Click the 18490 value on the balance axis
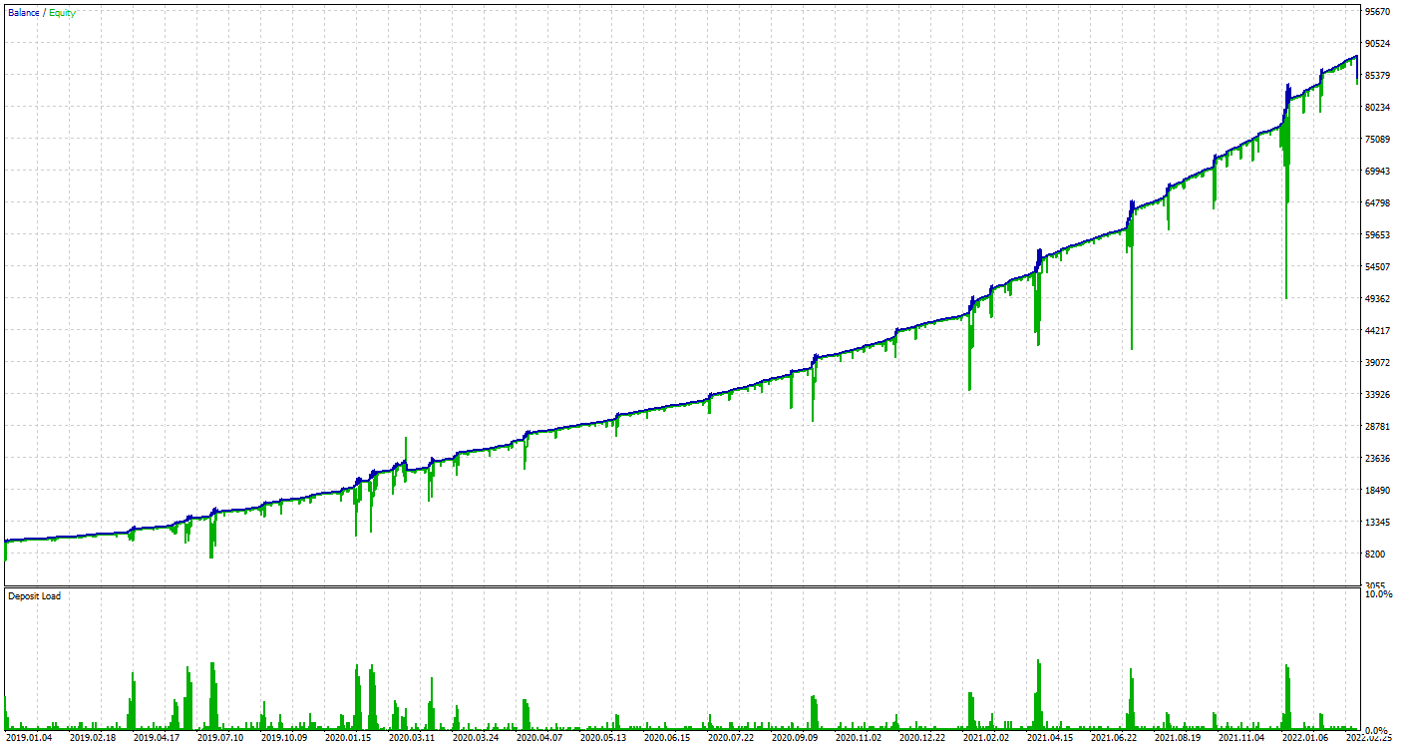Screen dimensions: 1405x747 tap(1377, 491)
